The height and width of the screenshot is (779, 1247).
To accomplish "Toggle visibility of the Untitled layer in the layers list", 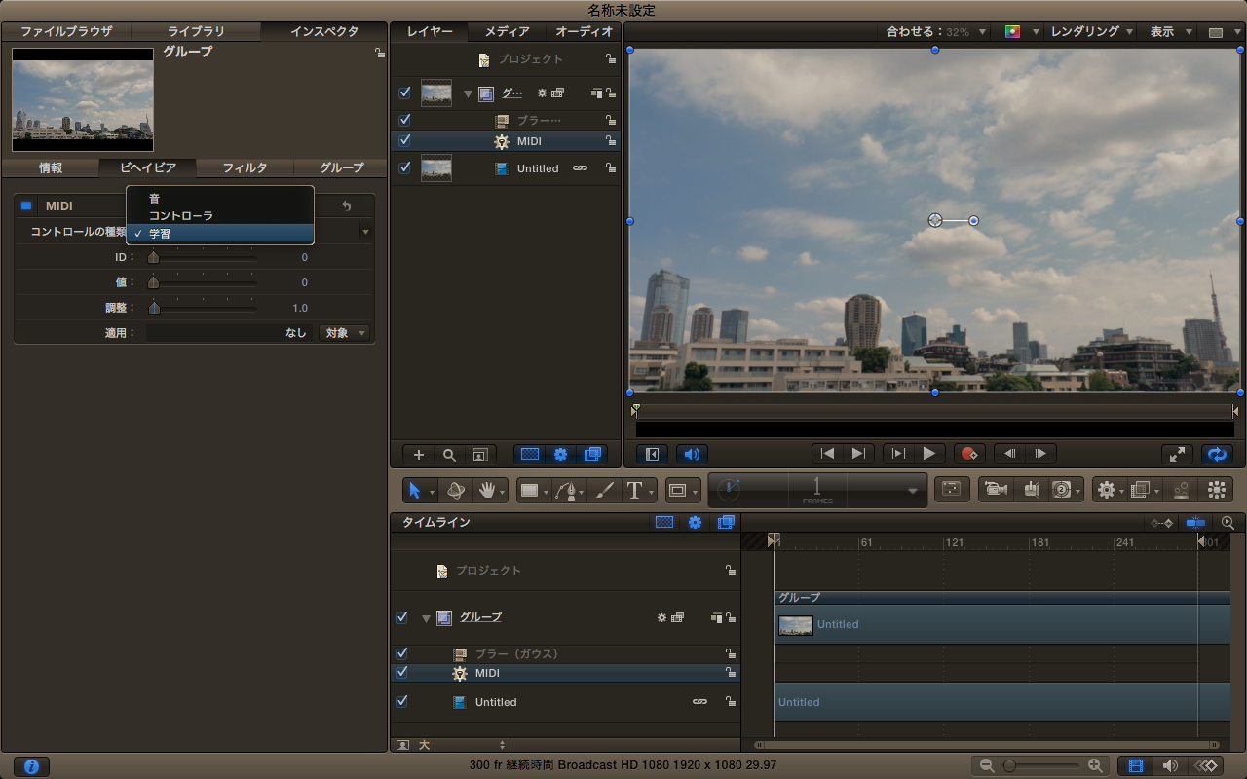I will tap(405, 167).
